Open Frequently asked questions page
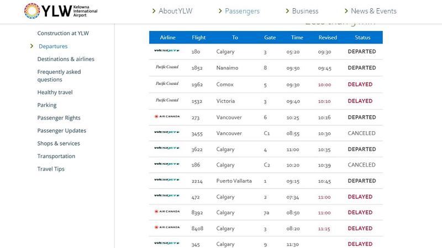The image size is (442, 248). [59, 76]
